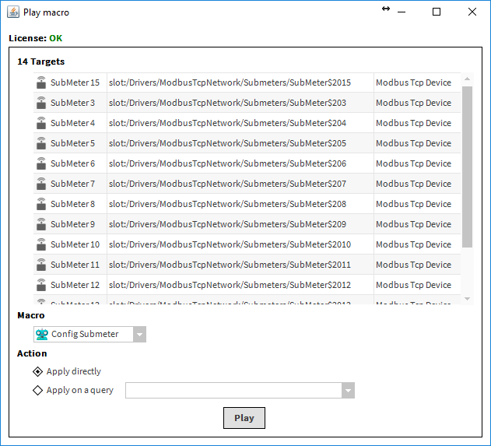Image resolution: width=491 pixels, height=446 pixels.
Task: Click the device icon next to SubMeter 5
Action: point(41,143)
